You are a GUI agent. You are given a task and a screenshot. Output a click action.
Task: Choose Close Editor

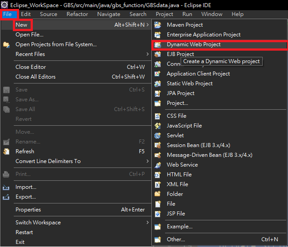[76, 67]
